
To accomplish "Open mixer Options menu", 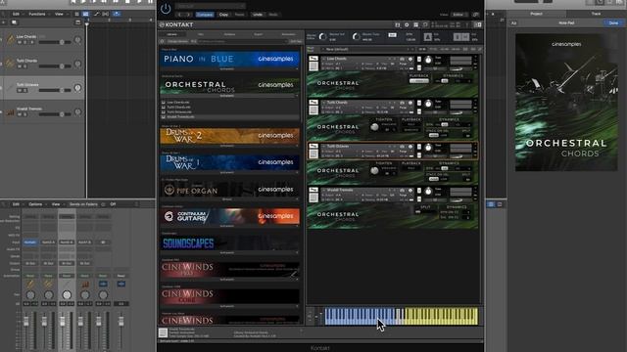I will click(35, 204).
